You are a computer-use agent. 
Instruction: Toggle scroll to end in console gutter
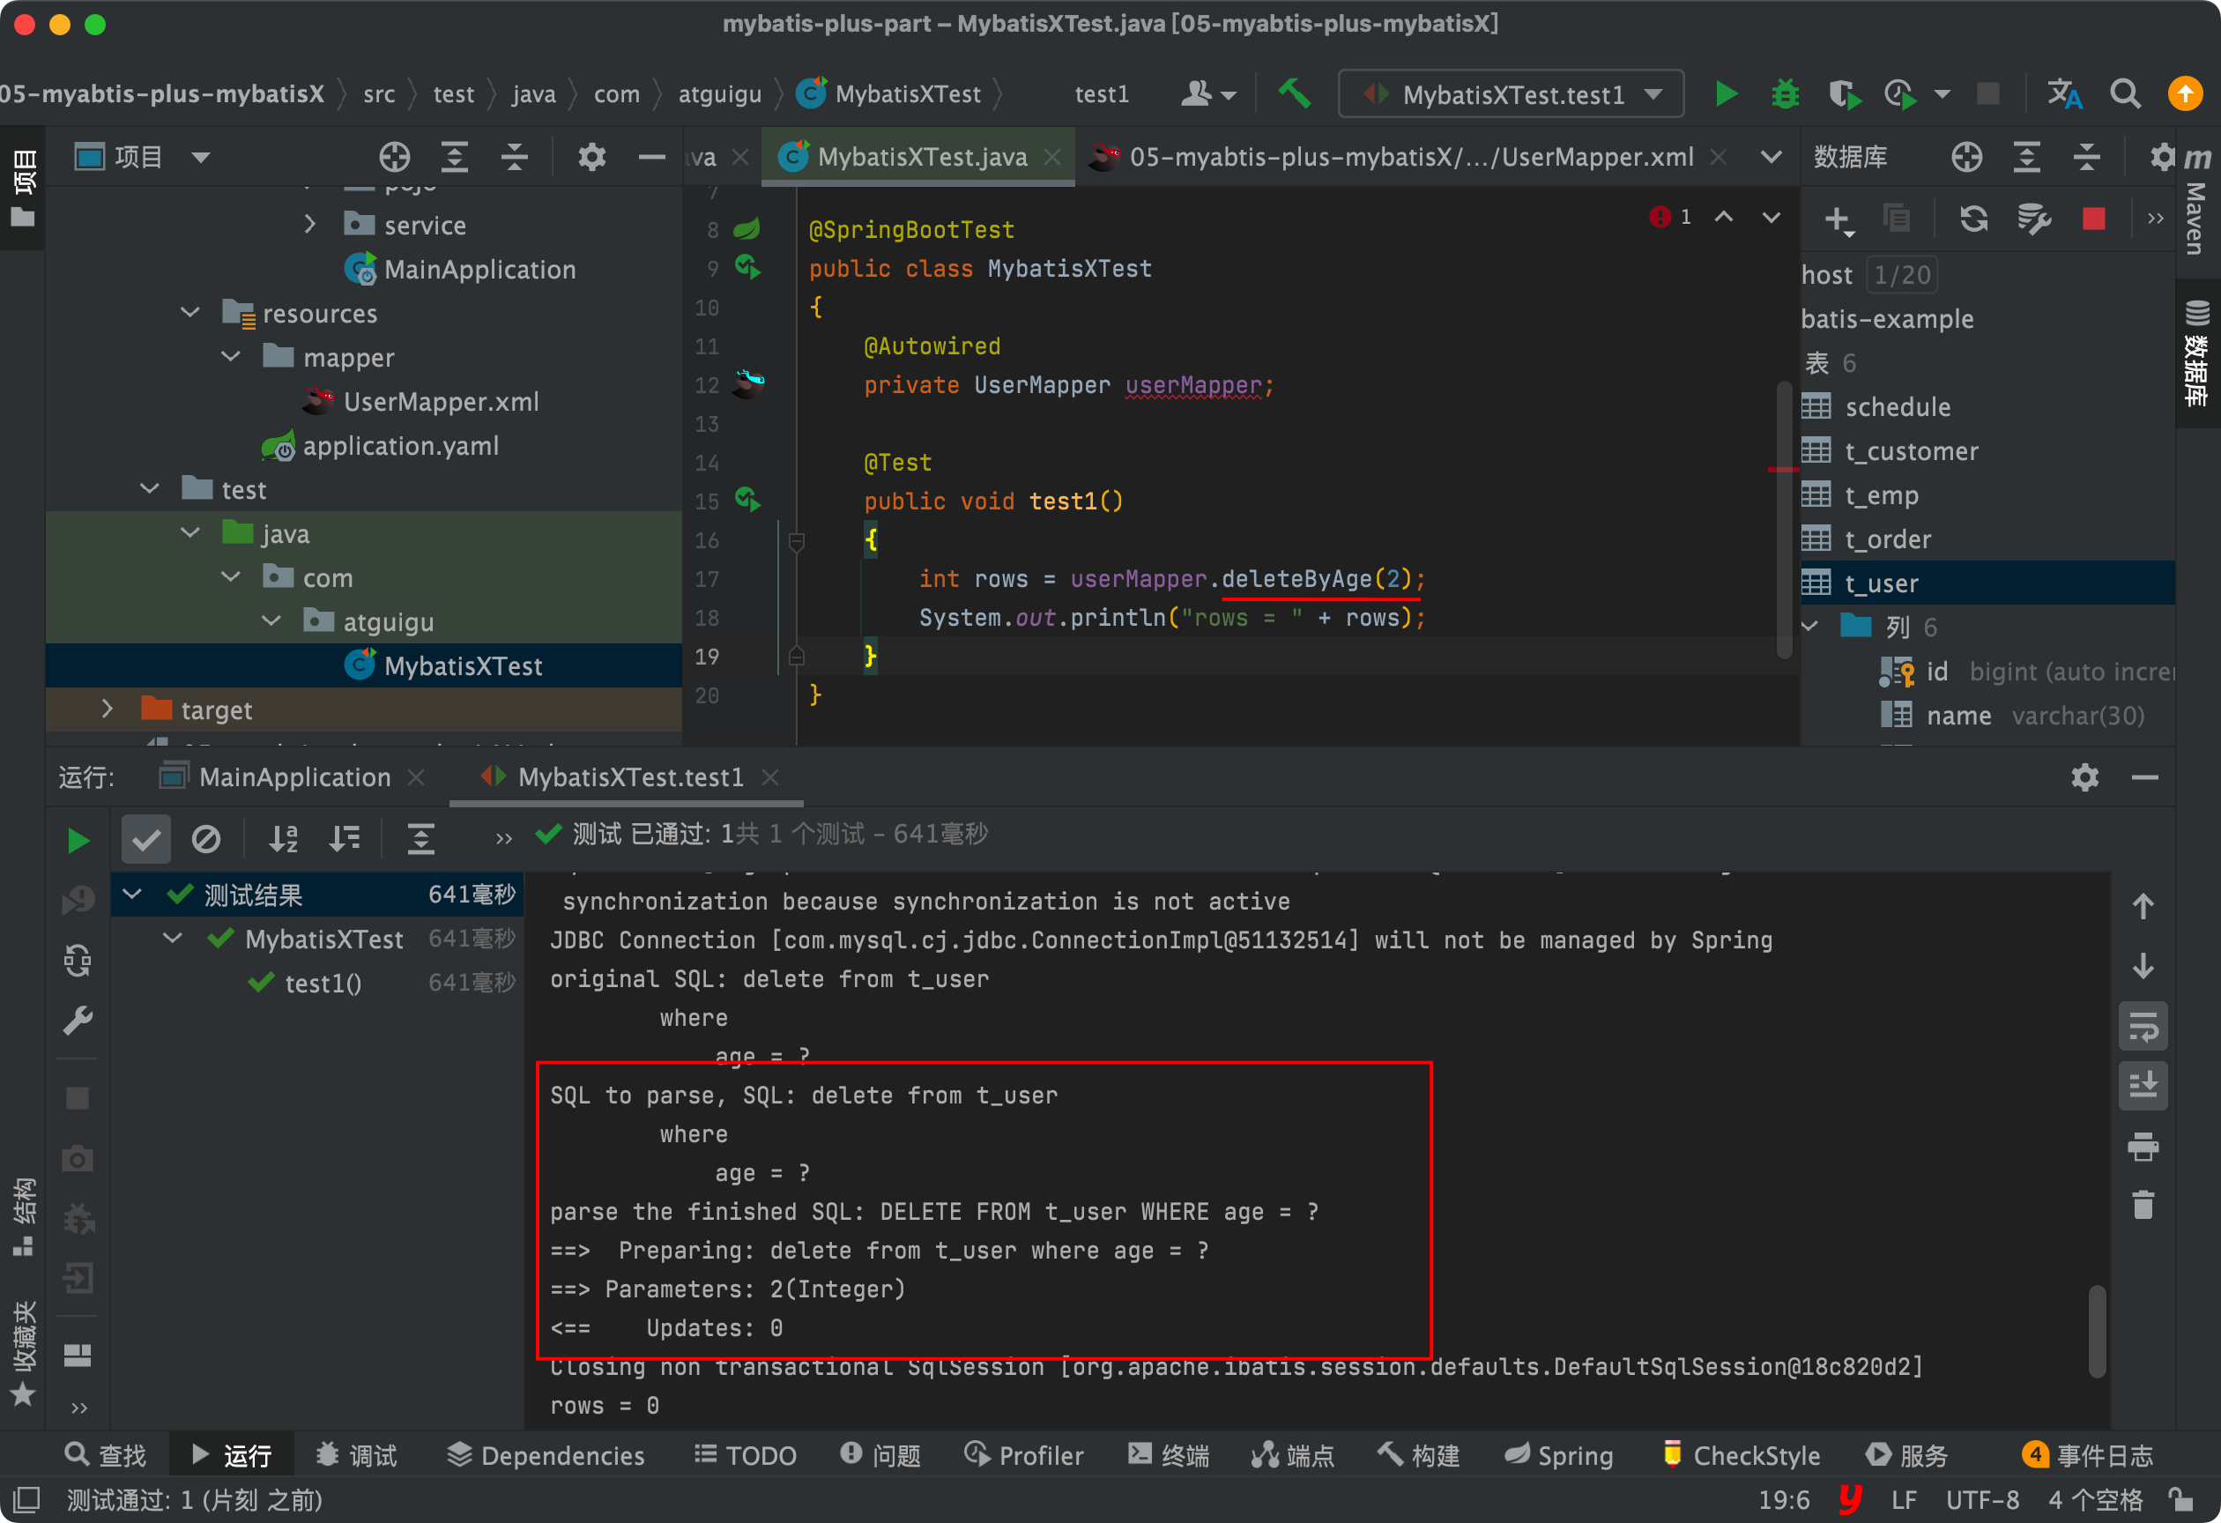point(2142,1087)
